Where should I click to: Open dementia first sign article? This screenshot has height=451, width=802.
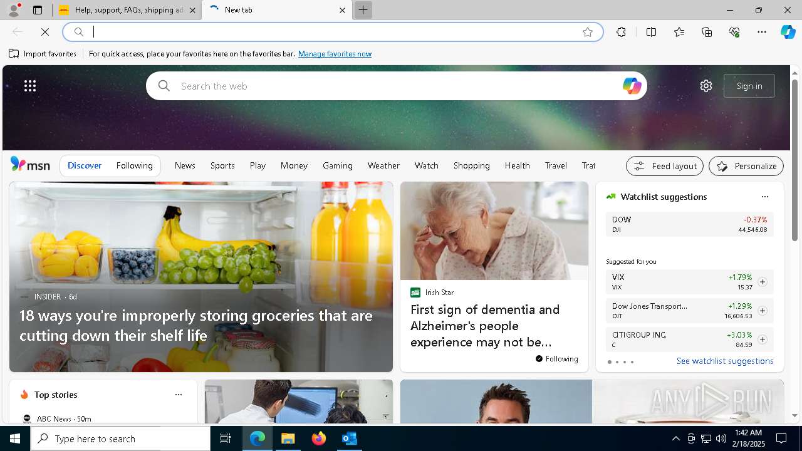pos(494,277)
